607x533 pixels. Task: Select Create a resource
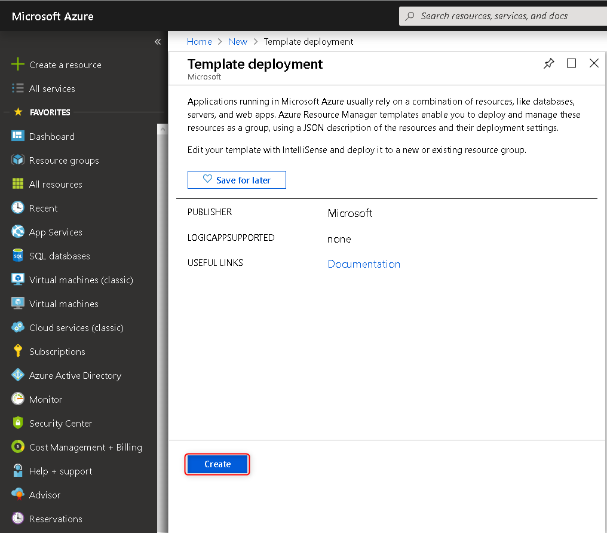point(65,65)
